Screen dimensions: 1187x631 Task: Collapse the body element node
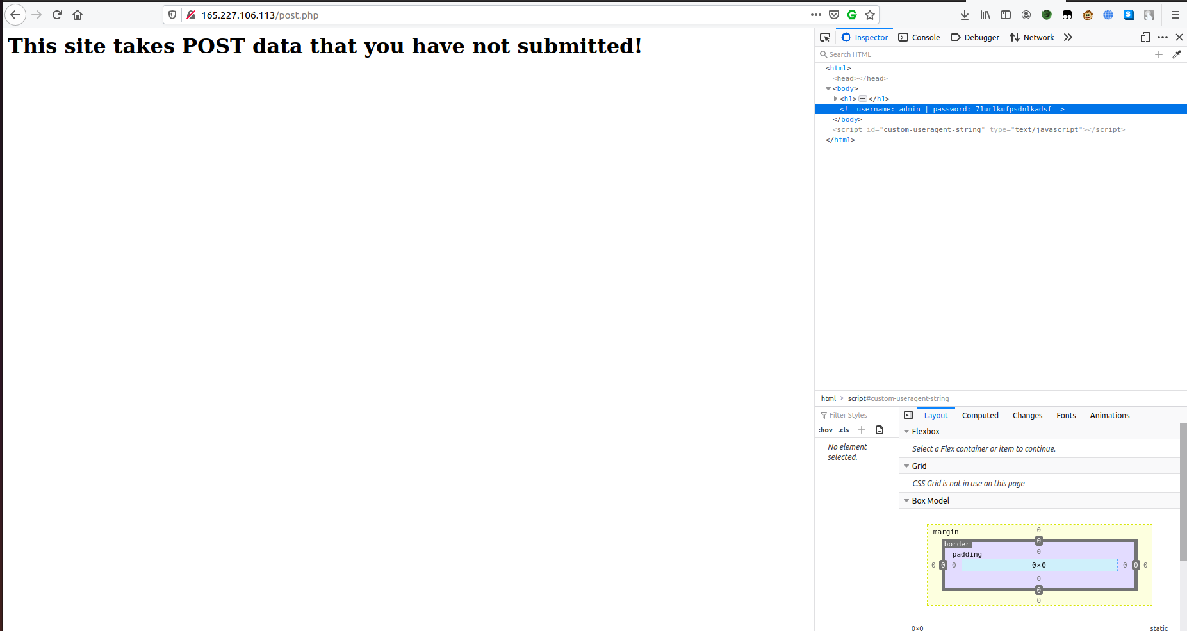pyautogui.click(x=828, y=88)
